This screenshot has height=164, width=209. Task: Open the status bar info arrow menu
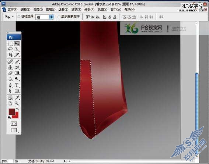pos(65,161)
